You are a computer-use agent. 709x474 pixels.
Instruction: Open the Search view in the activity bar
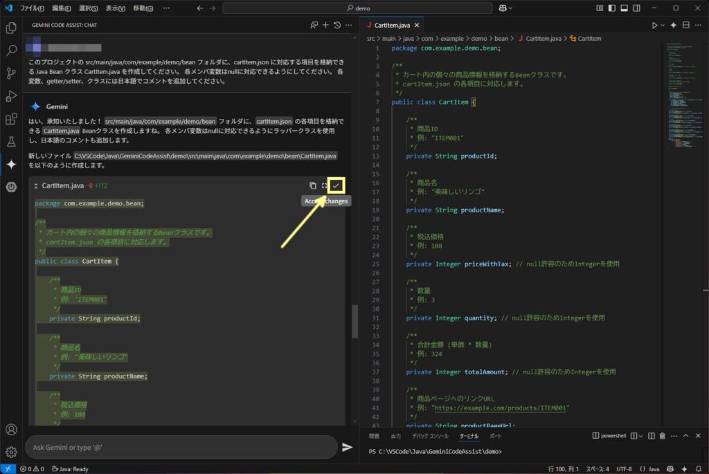point(11,50)
